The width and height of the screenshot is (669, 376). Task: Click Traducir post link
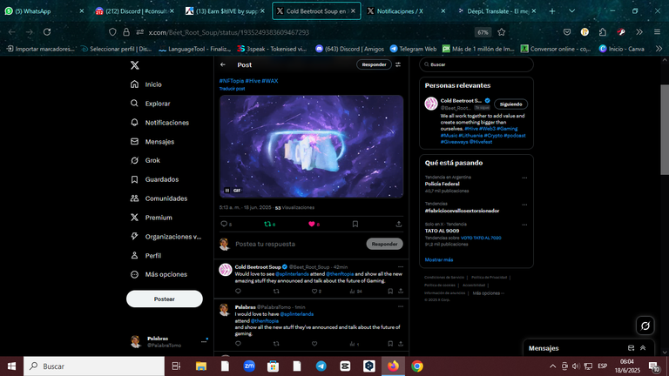232,89
